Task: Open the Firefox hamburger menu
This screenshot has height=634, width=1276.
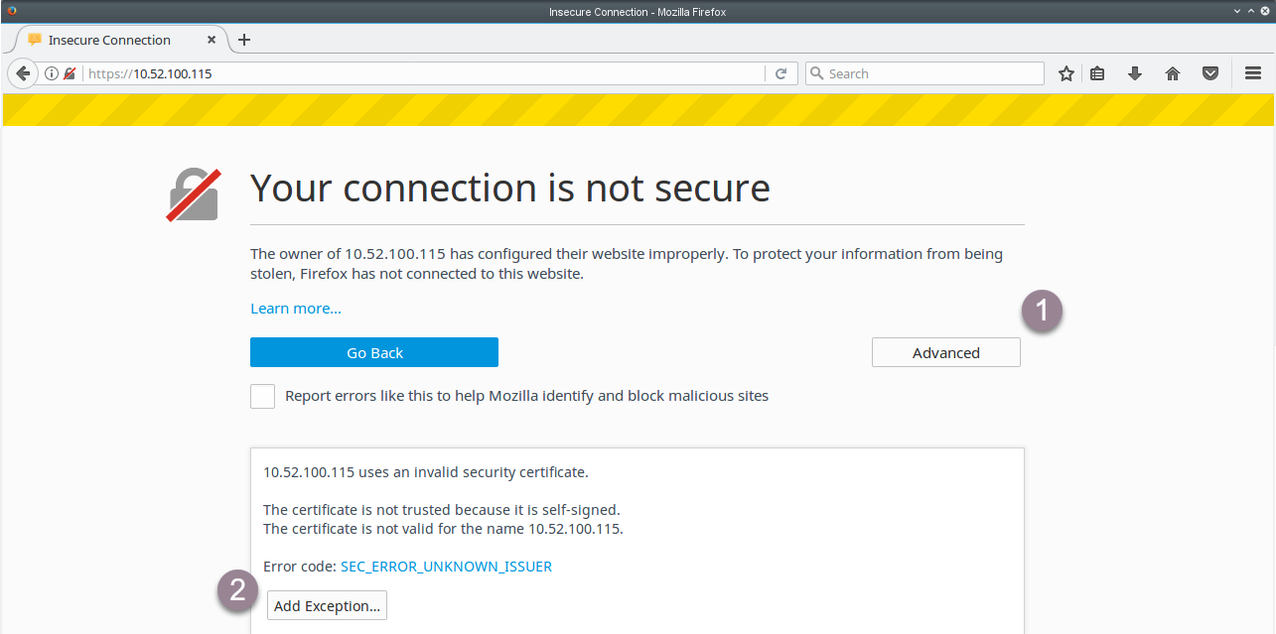Action: point(1251,72)
